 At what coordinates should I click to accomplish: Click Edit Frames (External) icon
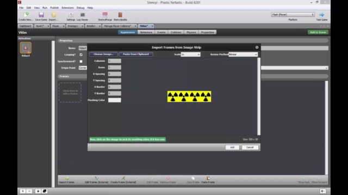[97, 178]
